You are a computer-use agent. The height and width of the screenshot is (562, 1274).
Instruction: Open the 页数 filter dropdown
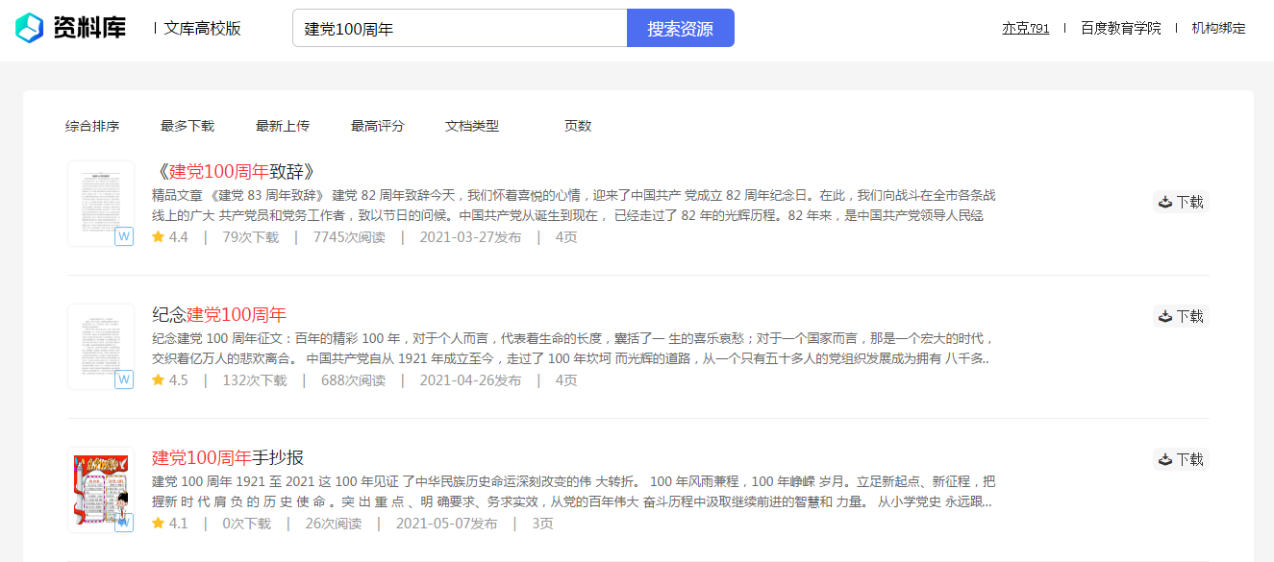point(578,126)
